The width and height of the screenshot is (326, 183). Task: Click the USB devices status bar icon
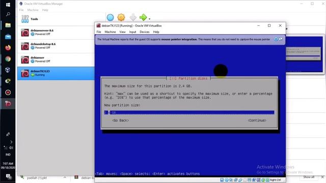click(240, 180)
